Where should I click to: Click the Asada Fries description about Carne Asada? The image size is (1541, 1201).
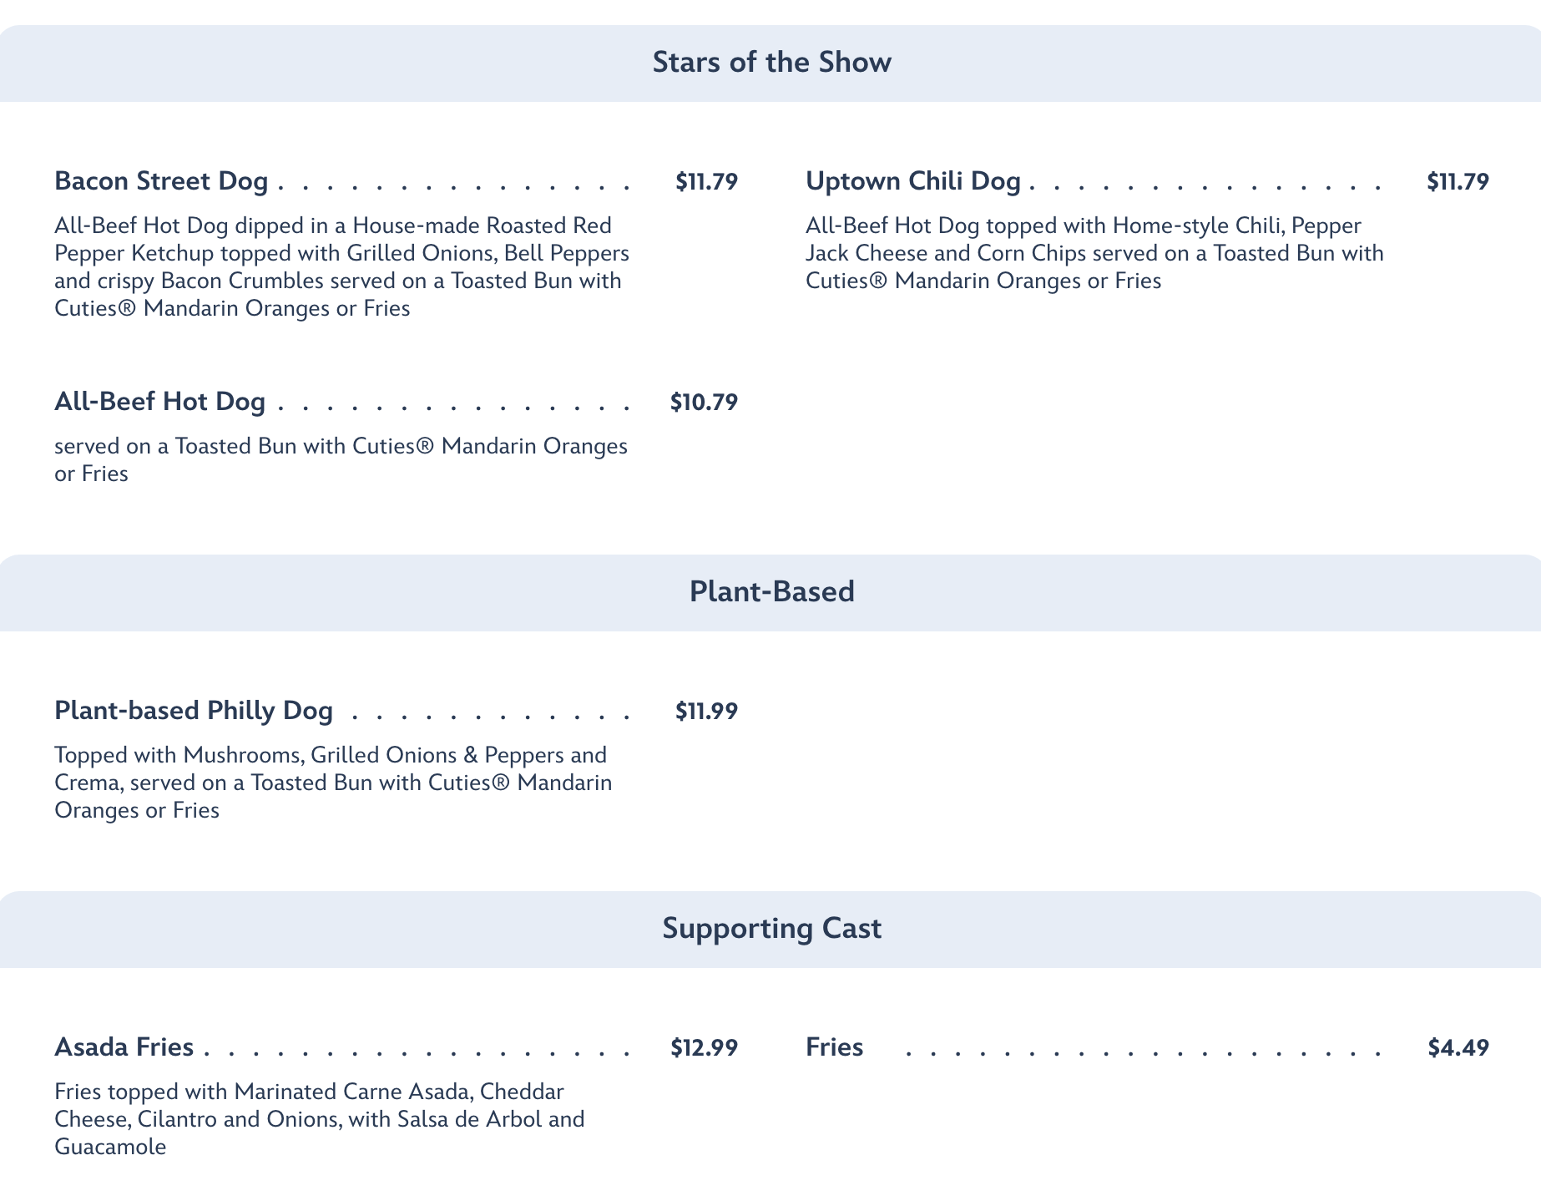[319, 1119]
